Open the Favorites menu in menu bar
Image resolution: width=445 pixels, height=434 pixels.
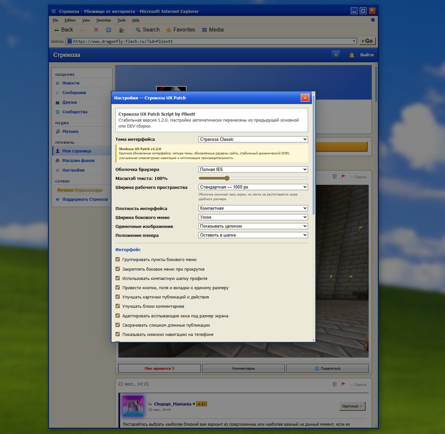point(103,20)
